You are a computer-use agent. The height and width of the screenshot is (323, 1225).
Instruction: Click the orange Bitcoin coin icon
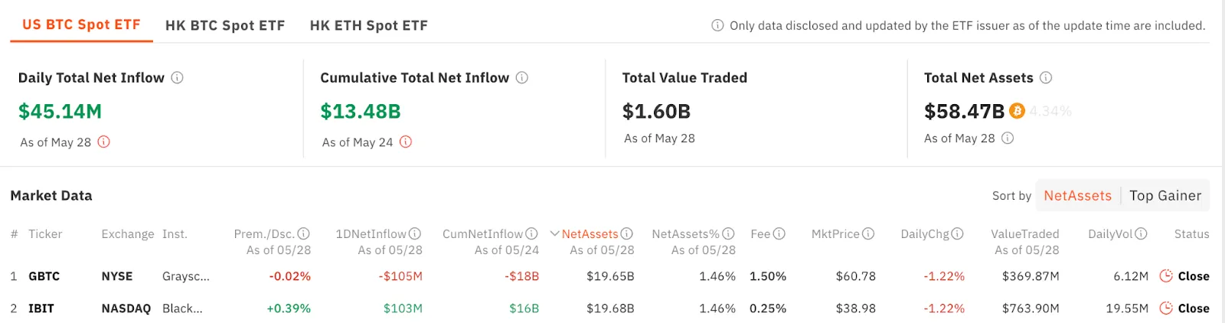pyautogui.click(x=1017, y=111)
